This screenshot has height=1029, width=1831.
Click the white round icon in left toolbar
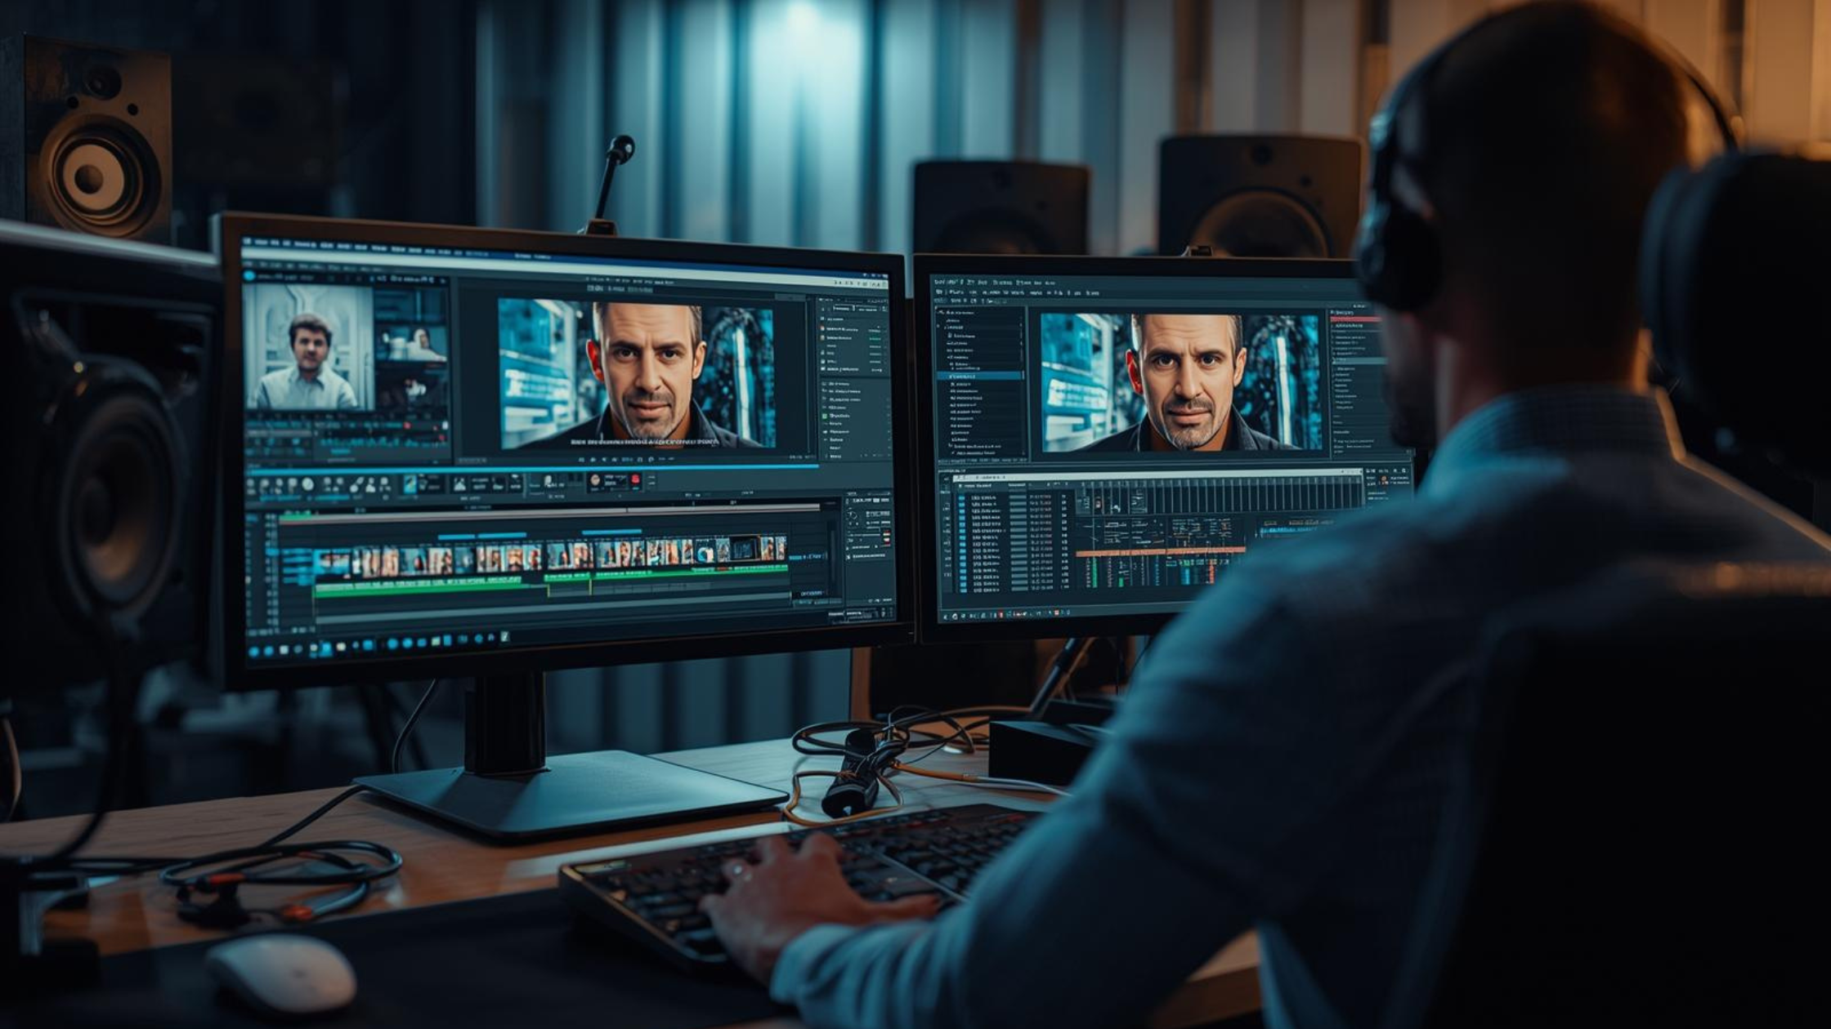(307, 484)
